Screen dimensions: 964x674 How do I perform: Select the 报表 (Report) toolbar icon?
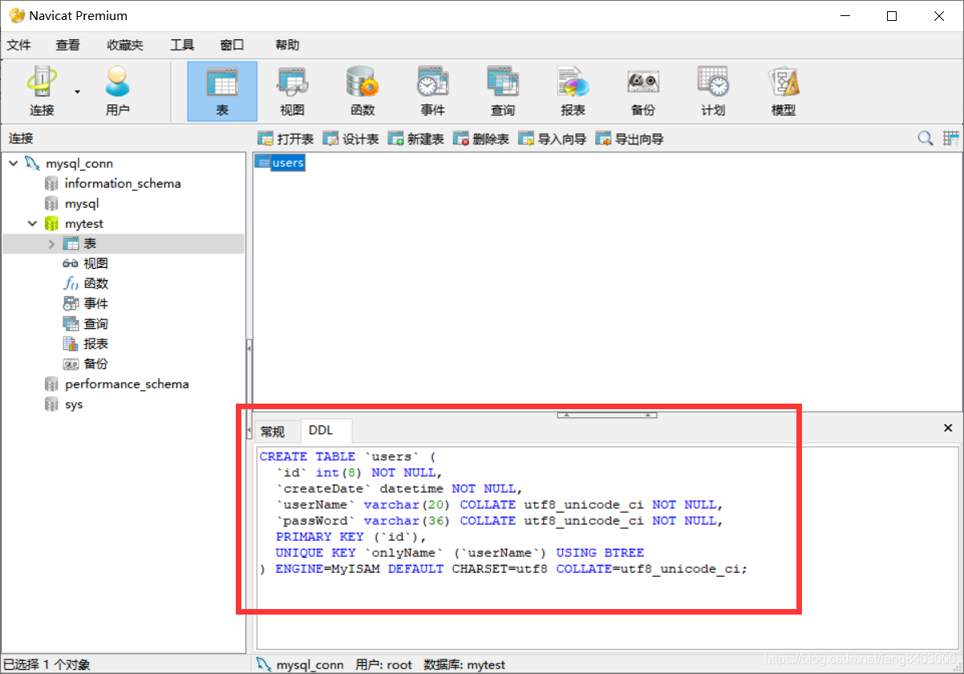pyautogui.click(x=573, y=91)
